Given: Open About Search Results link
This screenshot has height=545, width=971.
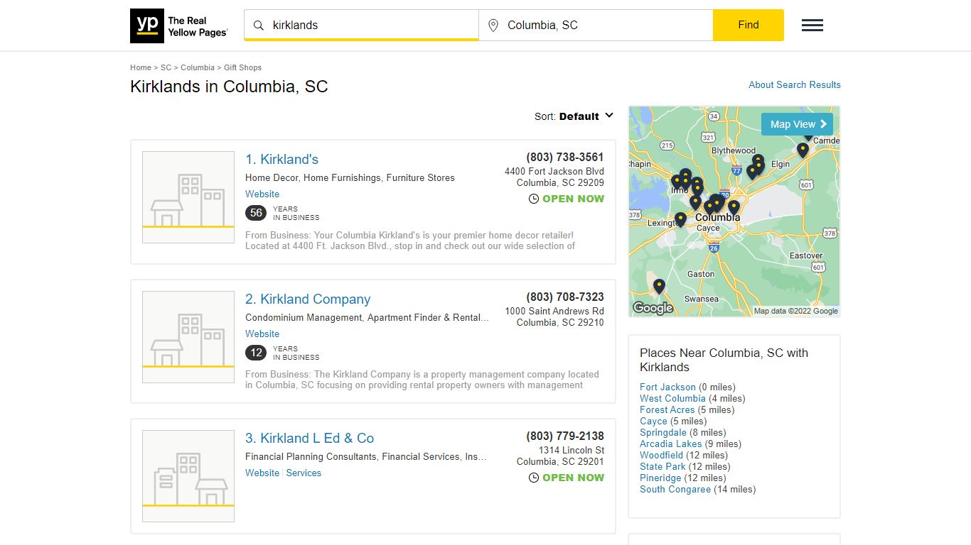Looking at the screenshot, I should (795, 84).
